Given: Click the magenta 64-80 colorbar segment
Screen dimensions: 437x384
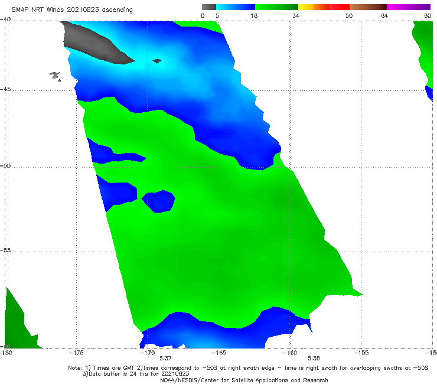Looking at the screenshot, I should click(409, 7).
